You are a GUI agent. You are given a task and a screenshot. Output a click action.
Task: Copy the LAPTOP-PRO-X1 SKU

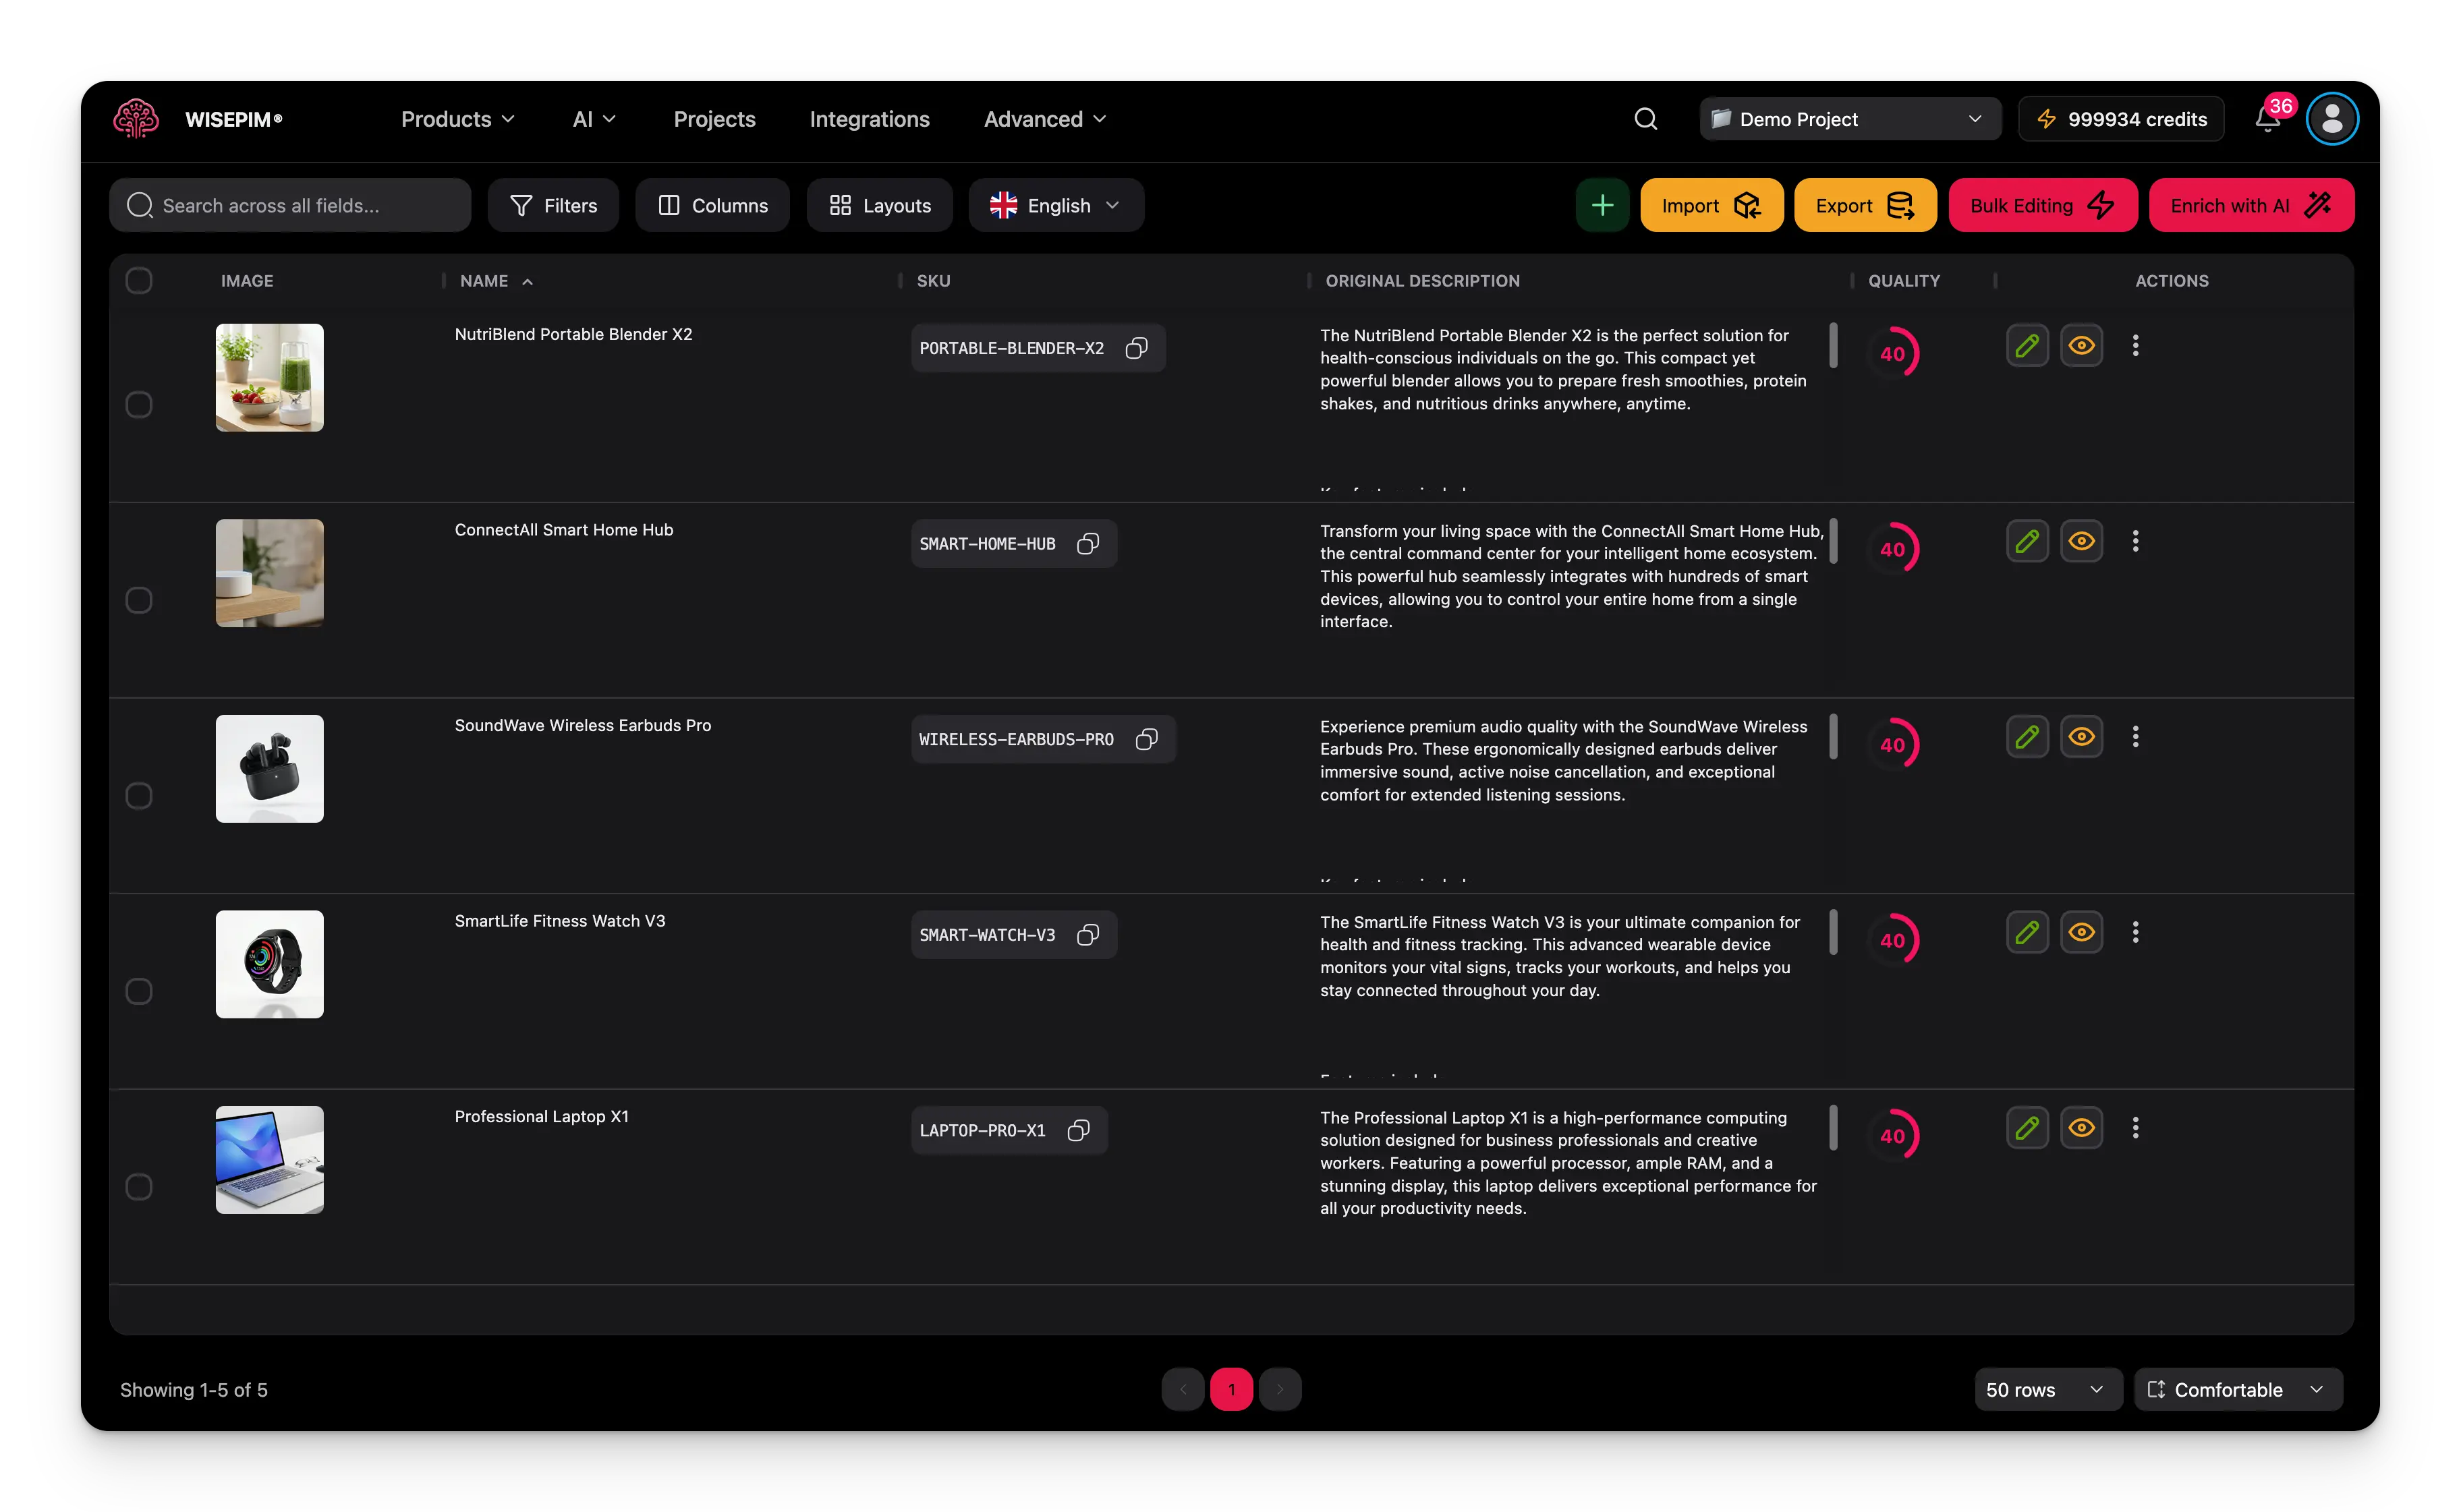tap(1078, 1130)
